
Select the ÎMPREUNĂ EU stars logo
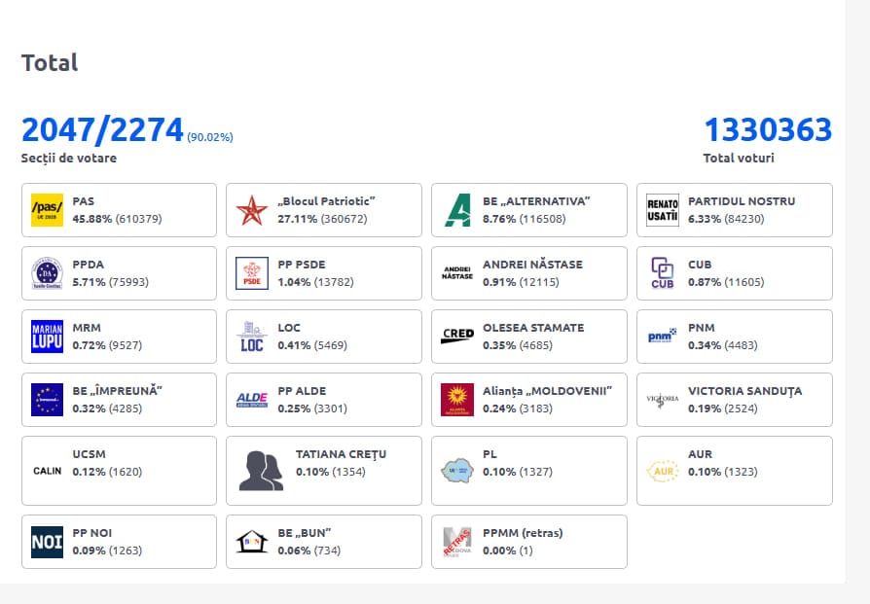[47, 400]
